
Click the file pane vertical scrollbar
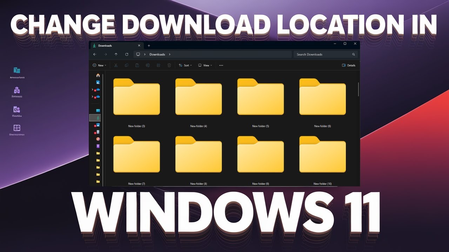point(358,90)
